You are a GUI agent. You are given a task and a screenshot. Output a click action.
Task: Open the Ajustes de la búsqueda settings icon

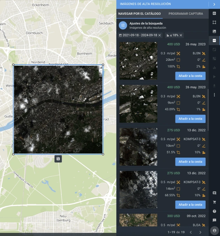[123, 25]
